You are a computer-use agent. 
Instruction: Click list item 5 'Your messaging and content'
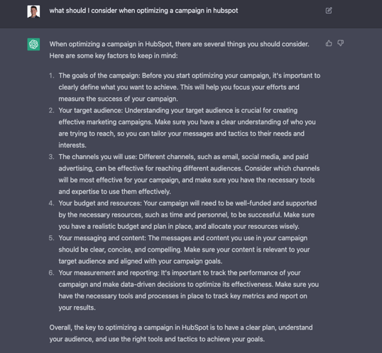(x=184, y=250)
